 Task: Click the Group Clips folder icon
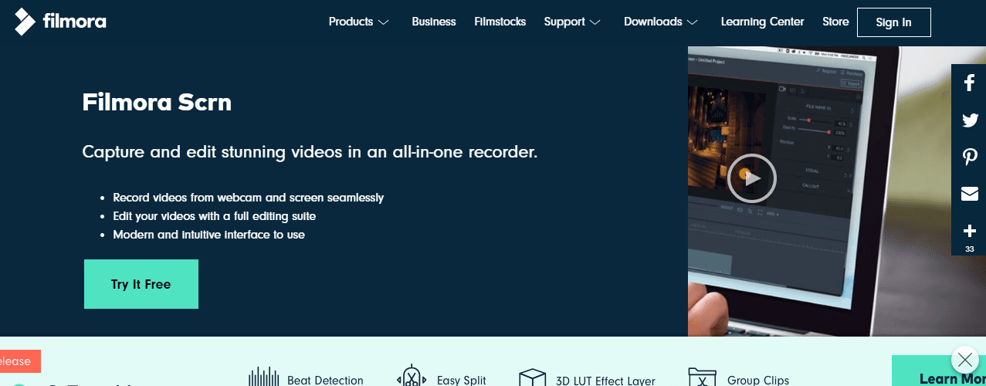point(703,377)
